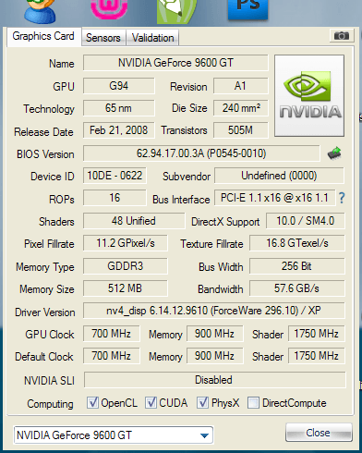Click the Driver Version nv4_disp field
The image size is (362, 453).
coord(214,311)
